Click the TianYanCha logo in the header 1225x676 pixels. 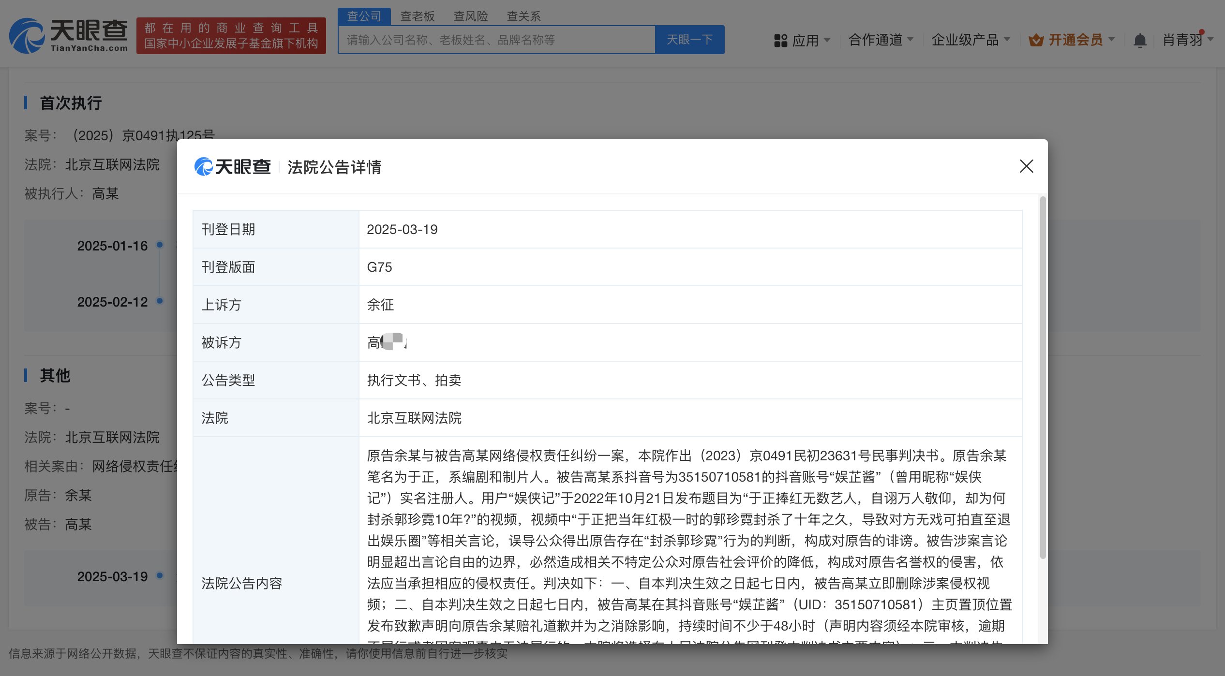coord(69,36)
